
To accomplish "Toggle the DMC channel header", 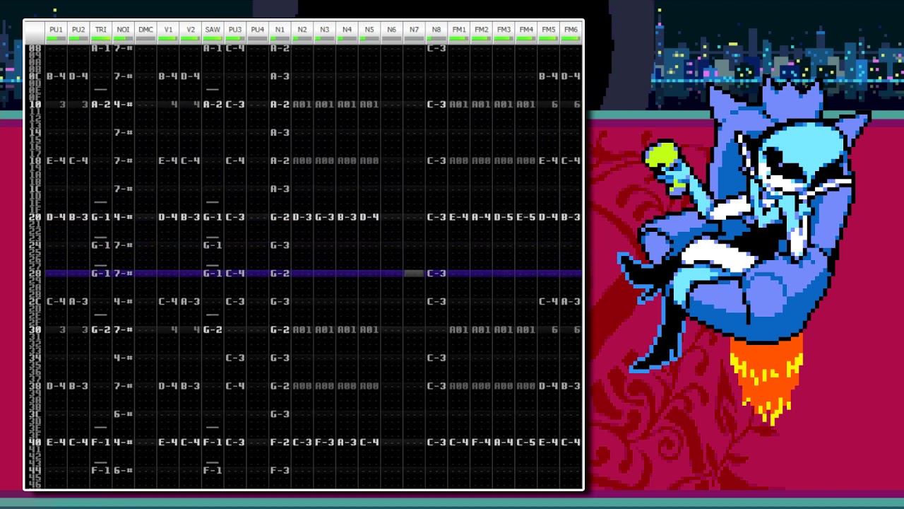I will point(145,33).
